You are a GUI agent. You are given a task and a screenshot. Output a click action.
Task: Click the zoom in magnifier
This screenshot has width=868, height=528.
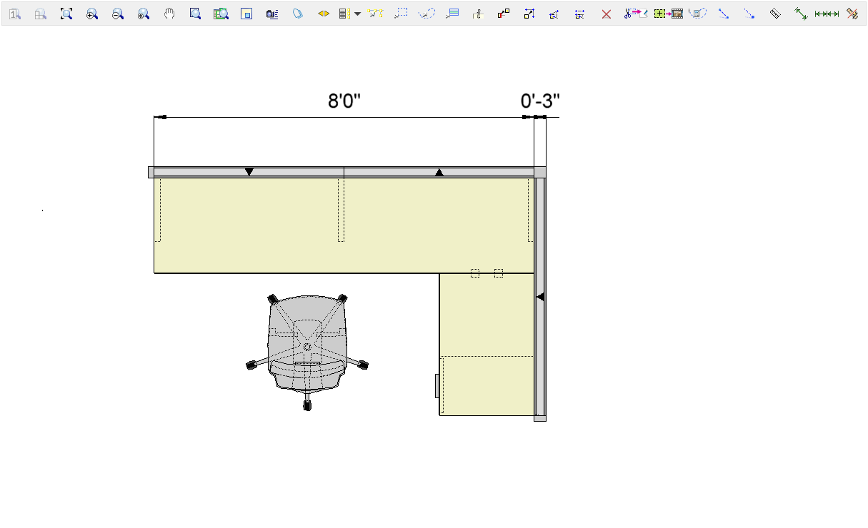pos(92,14)
